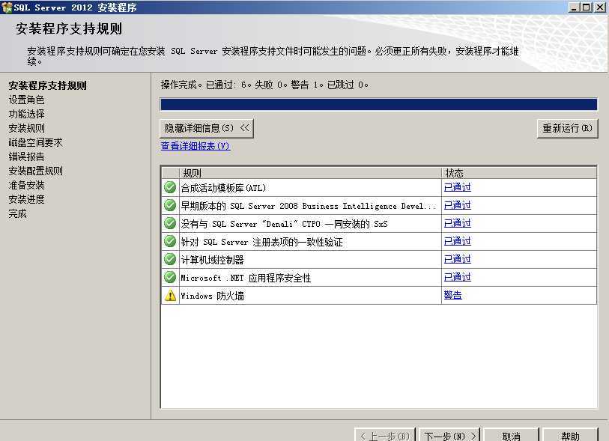
Task: Close the SQL Server 2012 安装程序 window
Action: [600, 7]
